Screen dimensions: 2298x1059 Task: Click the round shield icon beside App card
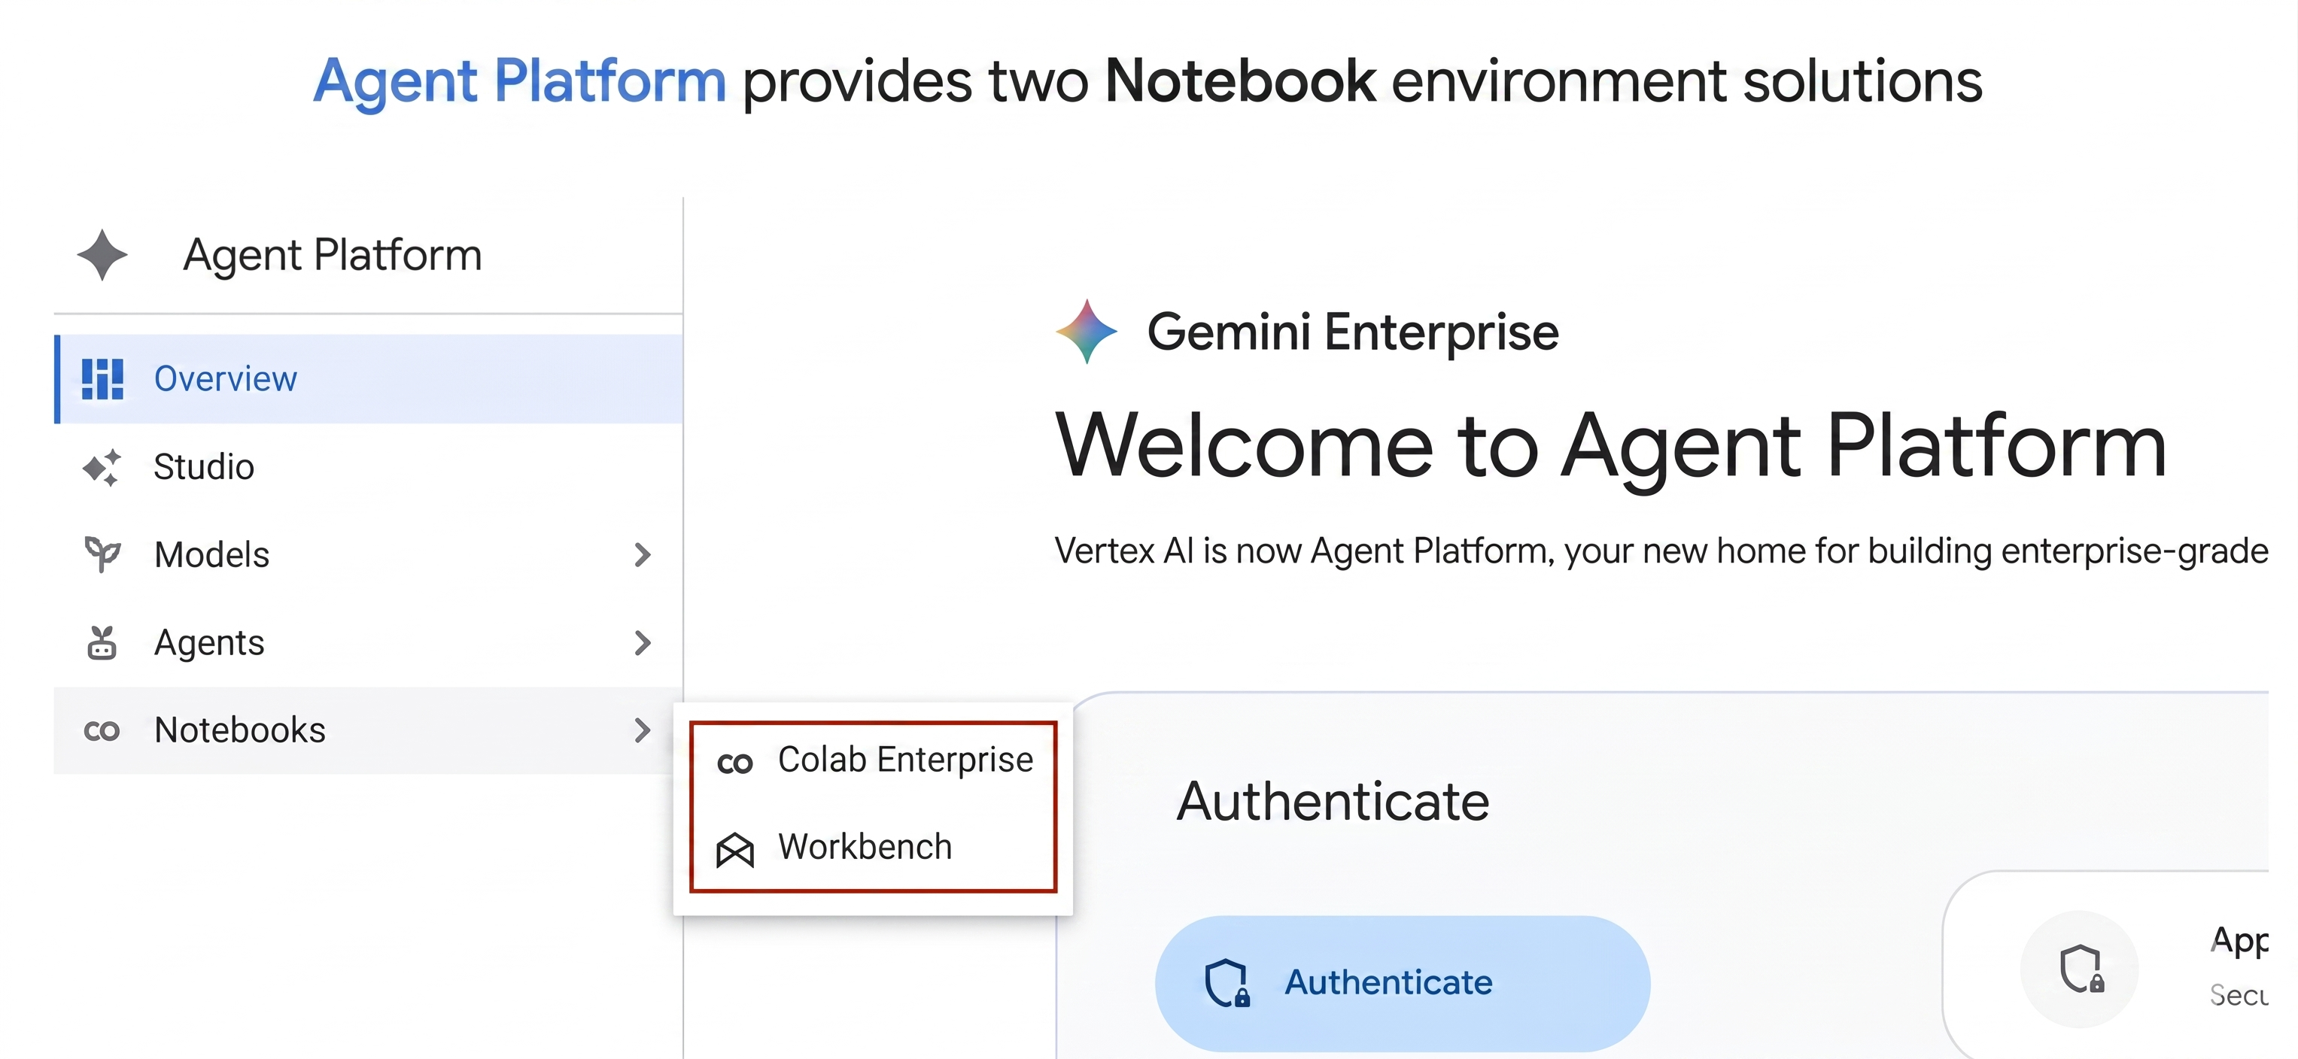2080,969
